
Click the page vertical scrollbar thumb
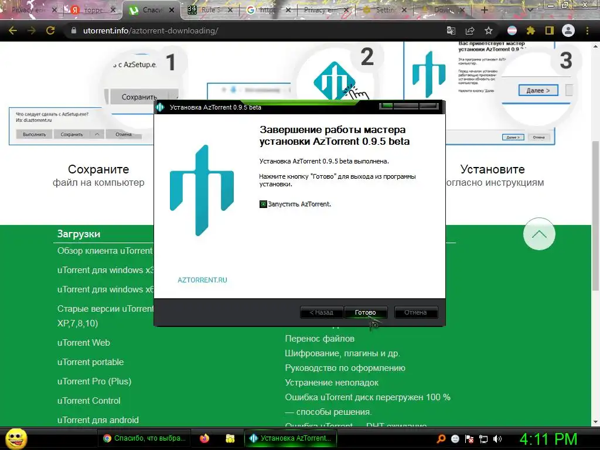595,216
